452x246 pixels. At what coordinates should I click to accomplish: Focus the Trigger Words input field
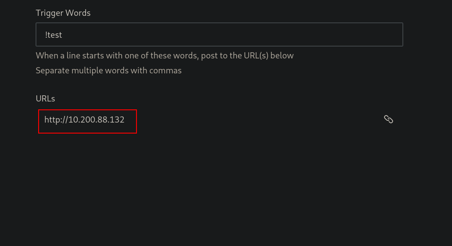(x=219, y=35)
